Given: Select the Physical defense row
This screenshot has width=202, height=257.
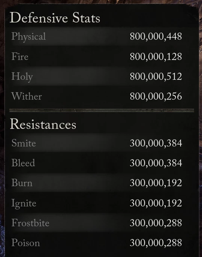Looking at the screenshot, I should point(102,36).
